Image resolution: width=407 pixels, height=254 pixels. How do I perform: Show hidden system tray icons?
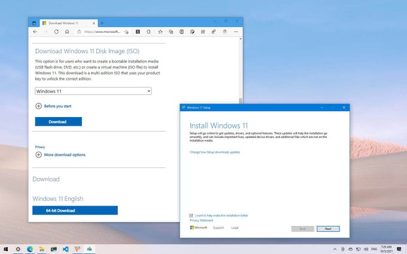point(335,249)
